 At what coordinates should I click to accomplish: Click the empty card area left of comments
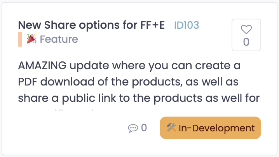71,128
